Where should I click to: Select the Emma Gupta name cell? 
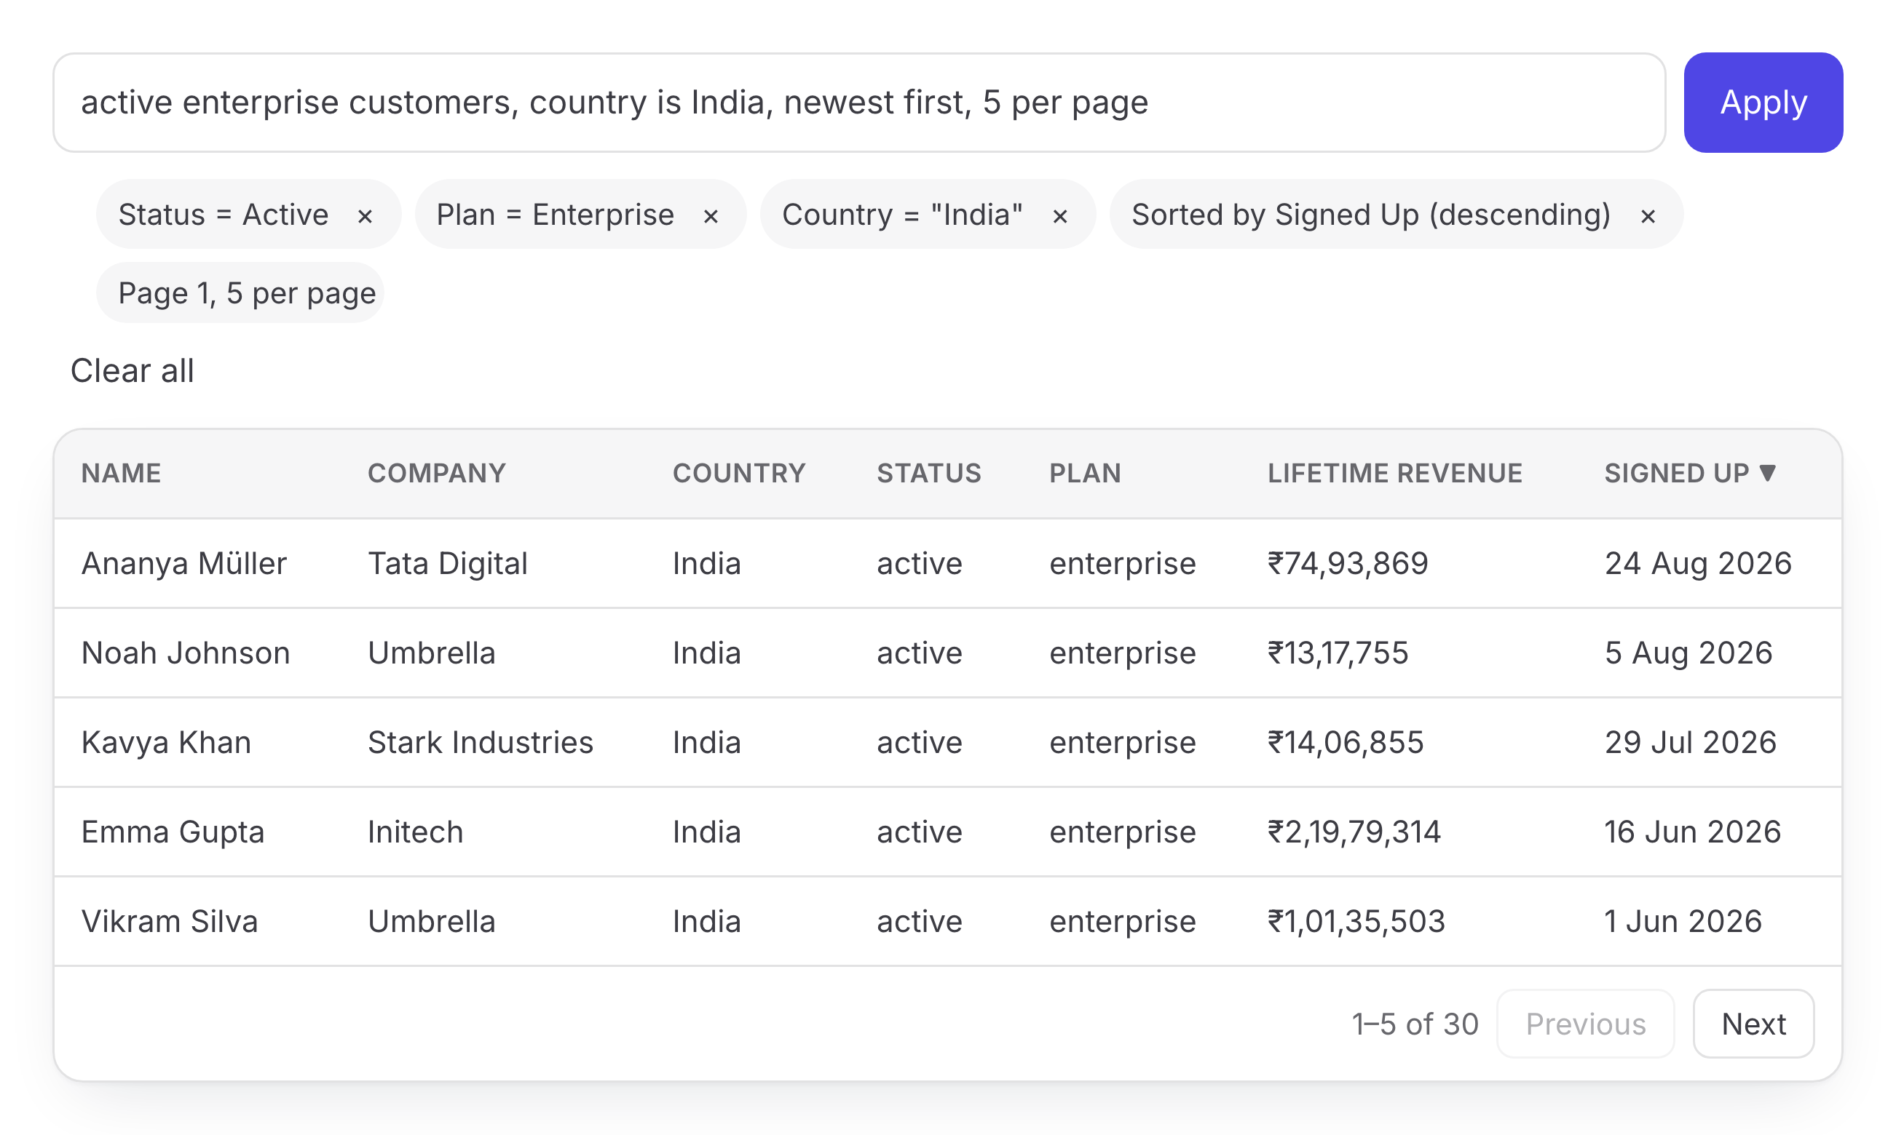pyautogui.click(x=173, y=832)
